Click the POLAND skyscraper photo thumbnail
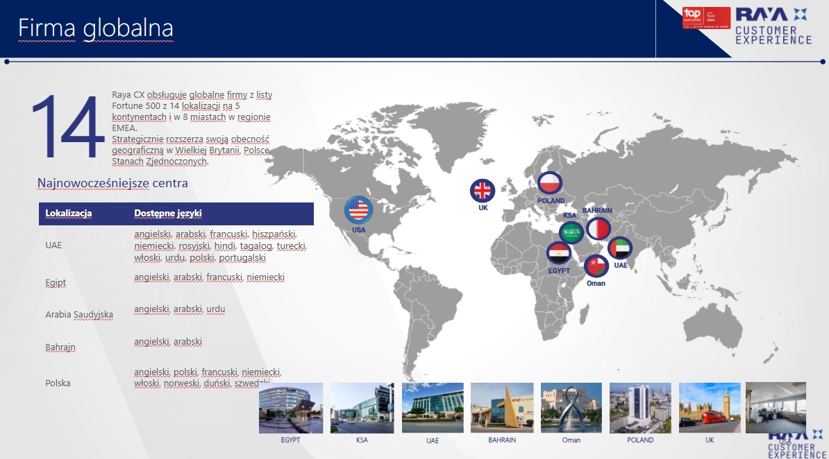 pyautogui.click(x=639, y=408)
